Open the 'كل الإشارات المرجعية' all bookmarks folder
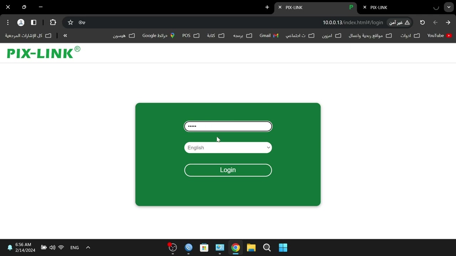 click(28, 36)
